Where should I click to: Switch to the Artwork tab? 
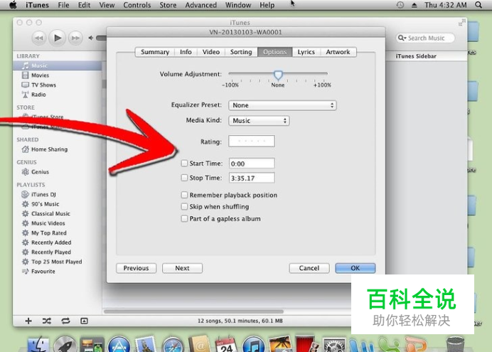(338, 52)
